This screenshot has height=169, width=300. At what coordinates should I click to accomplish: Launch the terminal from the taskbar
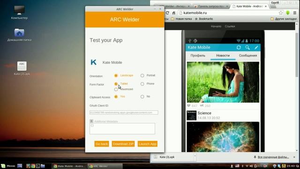pyautogui.click(x=38, y=166)
